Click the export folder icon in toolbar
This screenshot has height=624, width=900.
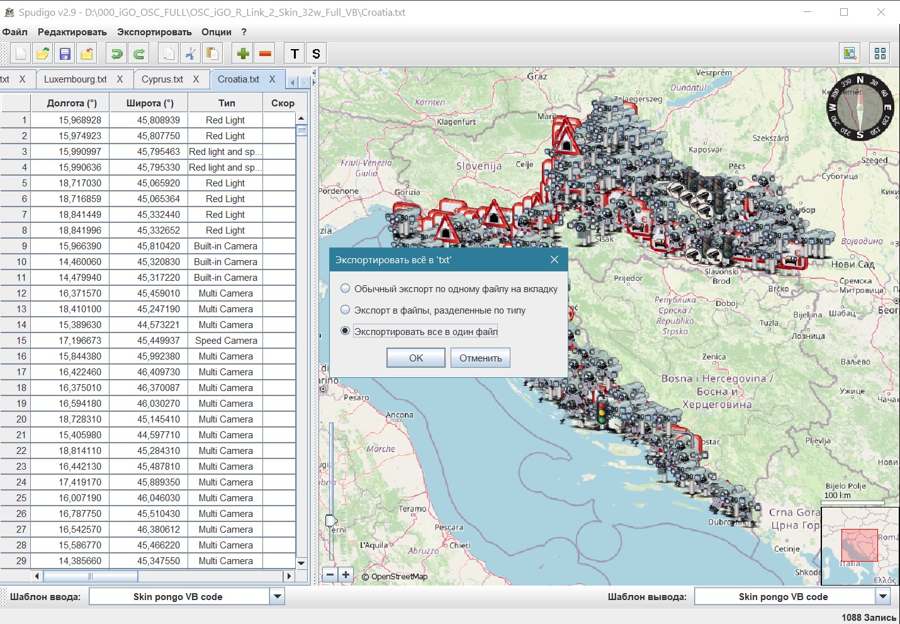[x=87, y=54]
